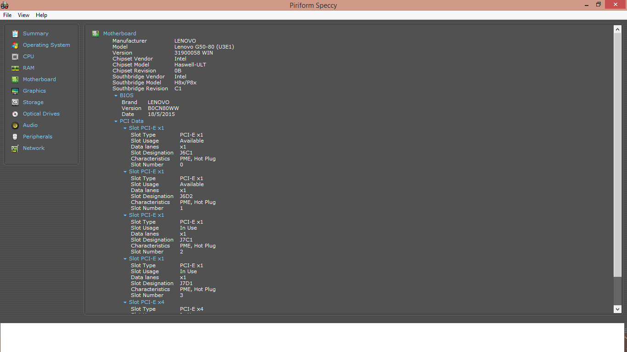Click the scrollbar down arrow
The height and width of the screenshot is (352, 627).
(x=617, y=309)
